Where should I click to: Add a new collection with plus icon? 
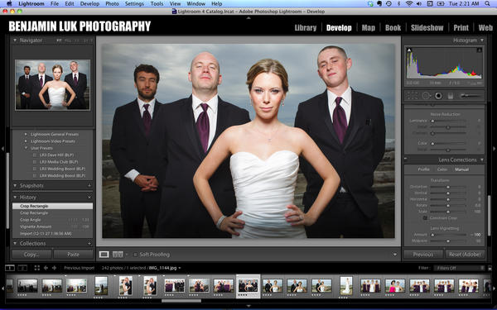click(89, 244)
